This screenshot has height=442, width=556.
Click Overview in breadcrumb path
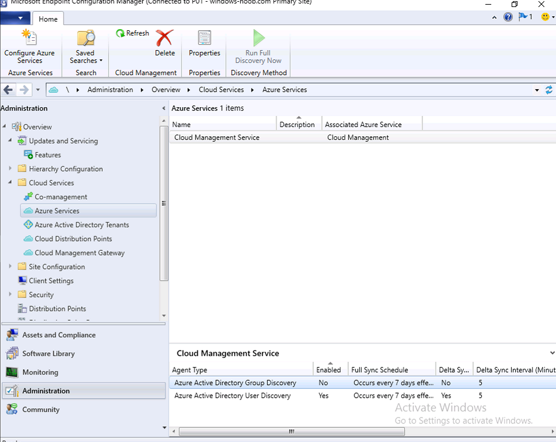pos(166,90)
